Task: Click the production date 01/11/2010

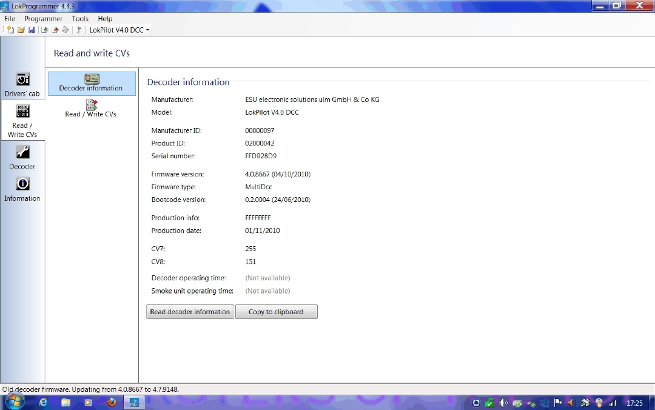Action: pos(263,230)
